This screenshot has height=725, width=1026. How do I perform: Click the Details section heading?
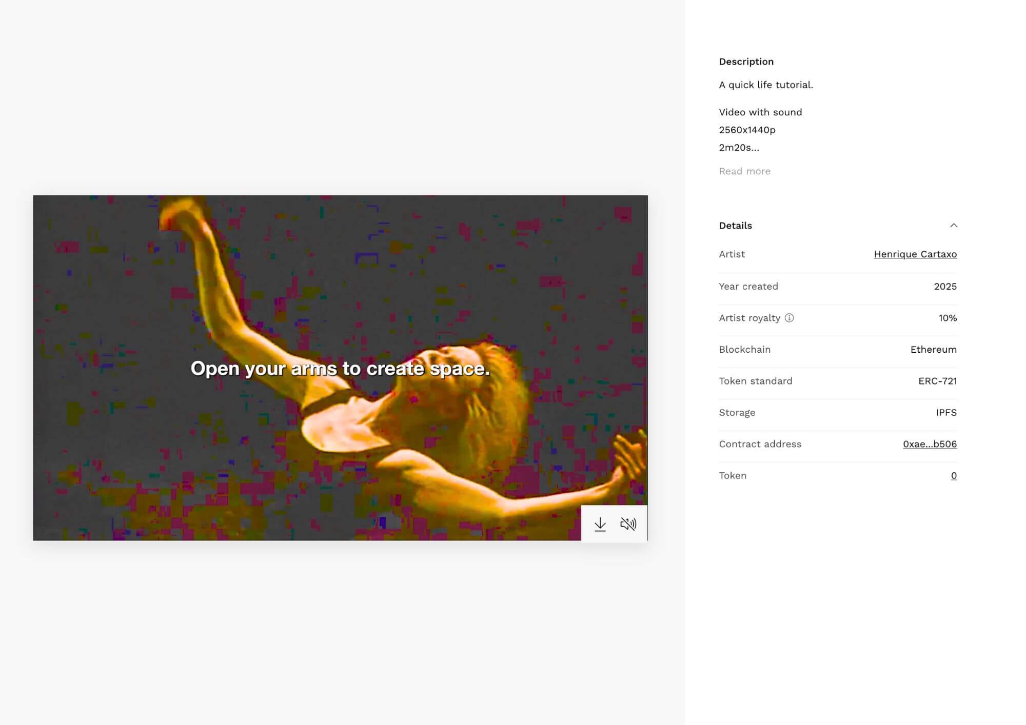pos(735,226)
